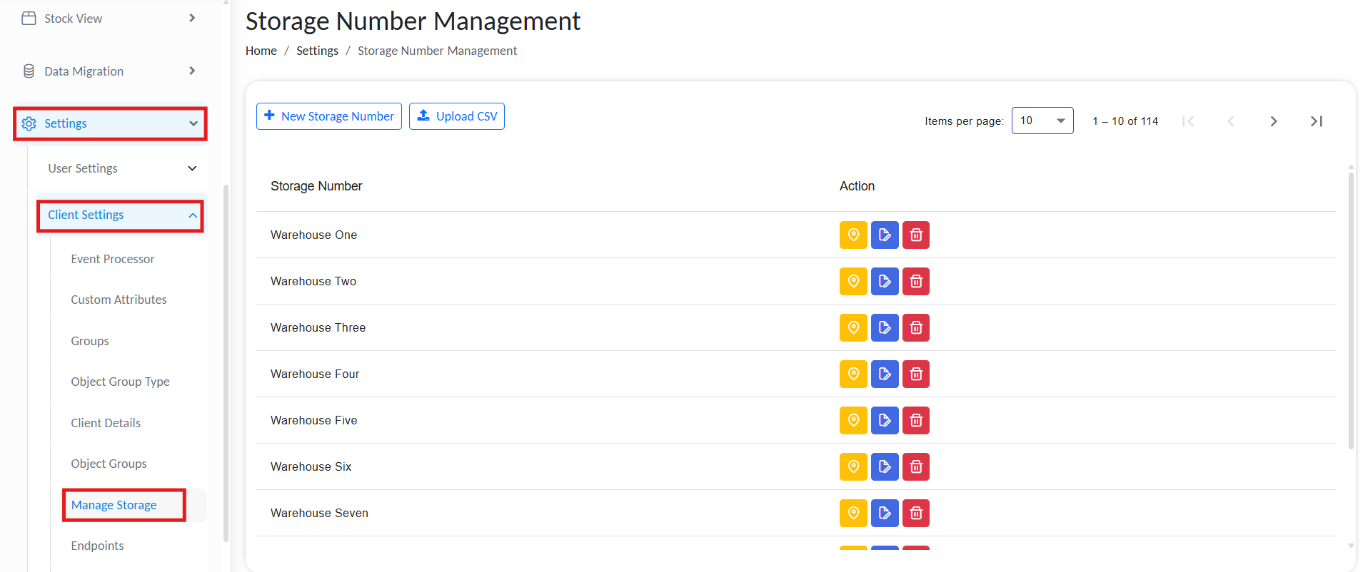This screenshot has width=1368, height=572.
Task: Open Event Processor in the sidebar
Action: [x=112, y=259]
